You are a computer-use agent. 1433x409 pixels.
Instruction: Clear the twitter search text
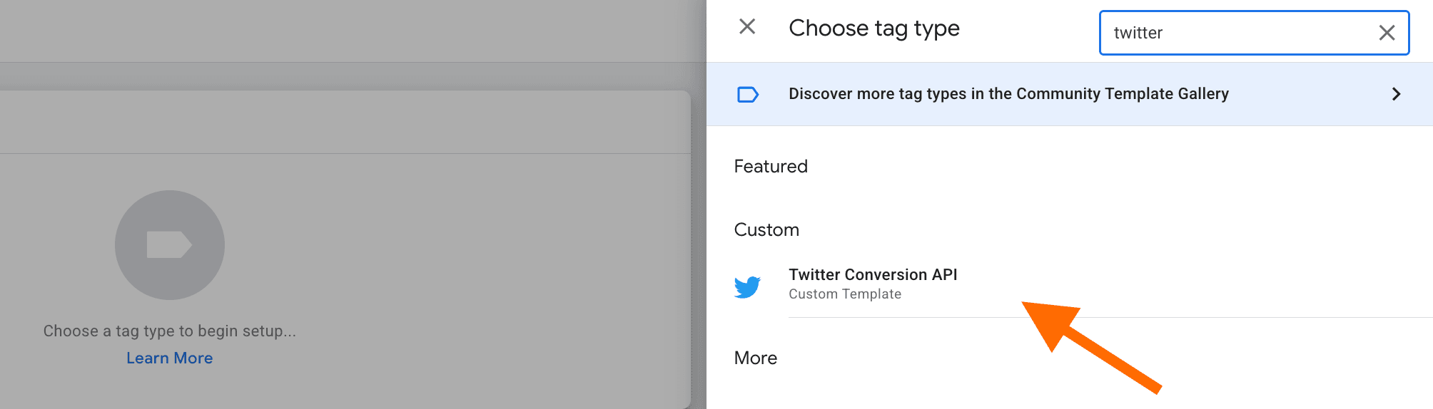(x=1387, y=33)
